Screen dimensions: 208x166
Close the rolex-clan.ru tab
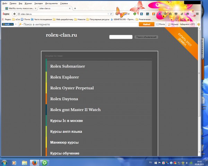coord(70,8)
